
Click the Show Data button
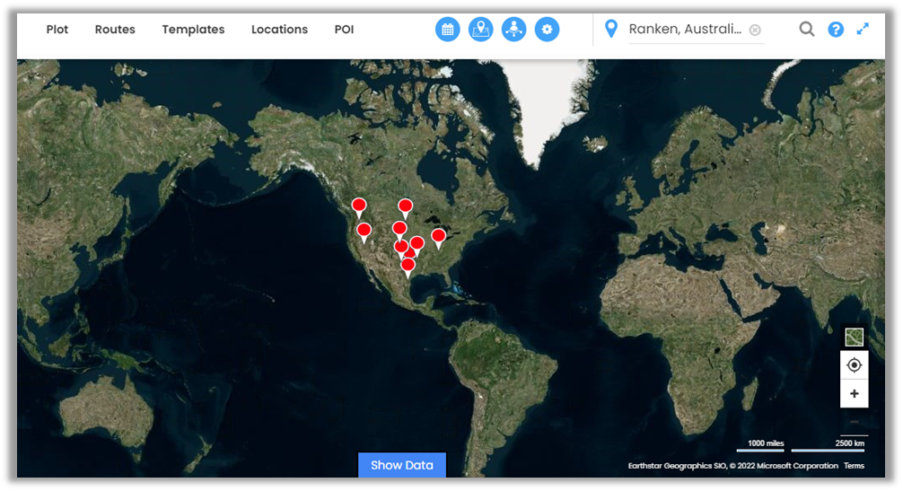point(401,465)
